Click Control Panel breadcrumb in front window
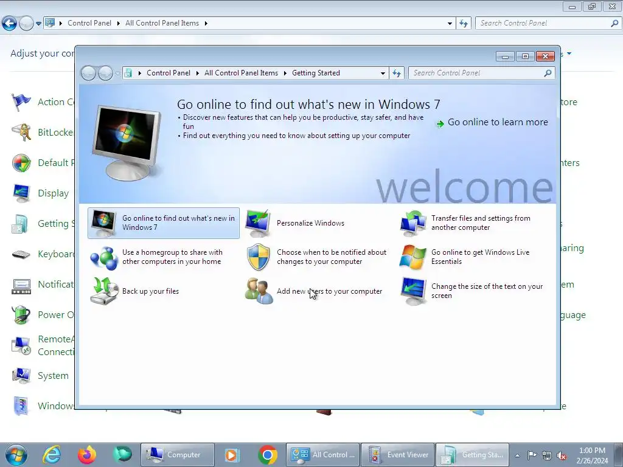 169,73
